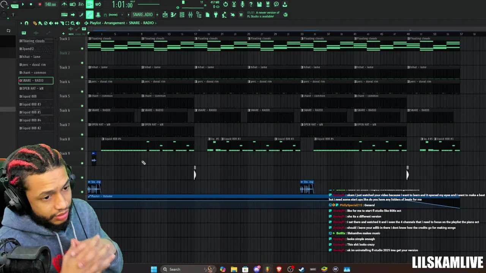The height and width of the screenshot is (273, 486).
Task: Select liquid 808 #3 in pattern picker
Action: [36, 104]
